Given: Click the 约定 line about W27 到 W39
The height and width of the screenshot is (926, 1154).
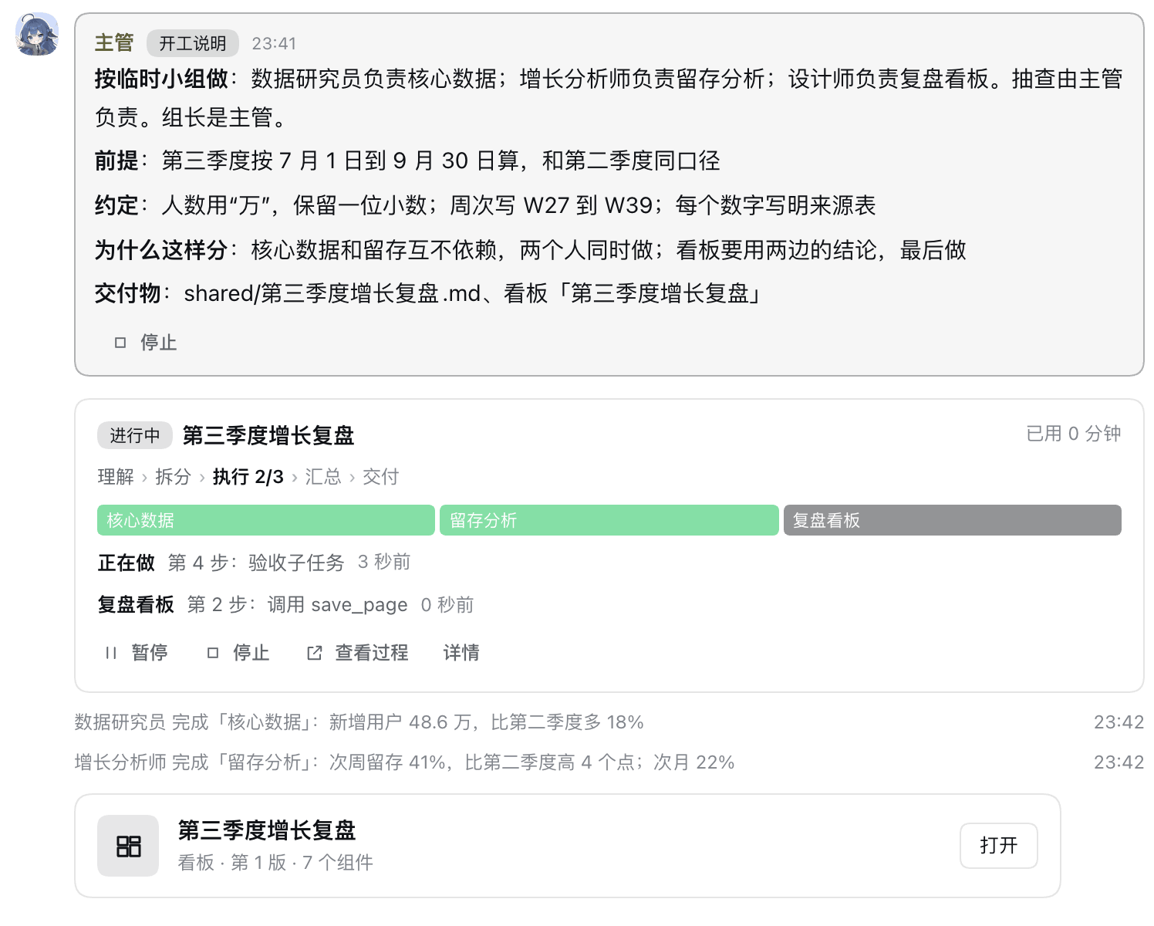Looking at the screenshot, I should click(485, 205).
